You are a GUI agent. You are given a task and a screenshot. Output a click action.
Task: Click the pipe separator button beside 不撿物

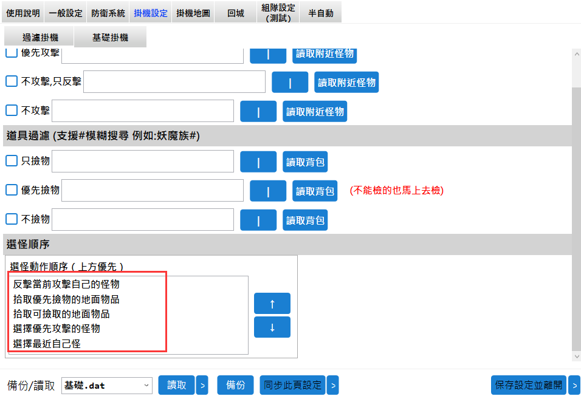point(258,220)
